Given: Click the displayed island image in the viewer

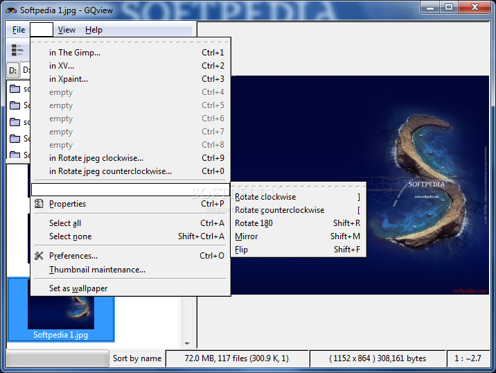Looking at the screenshot, I should point(360,185).
